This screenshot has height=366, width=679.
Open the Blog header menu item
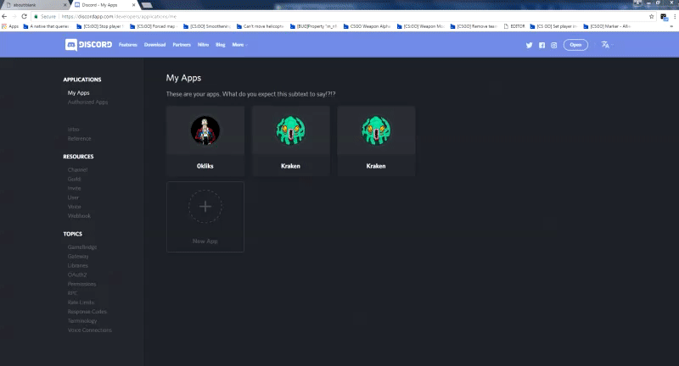point(221,45)
